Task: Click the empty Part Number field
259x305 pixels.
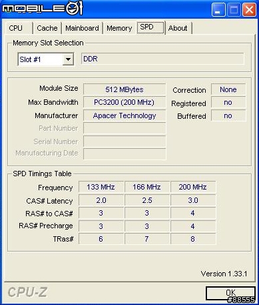Action: 125,128
